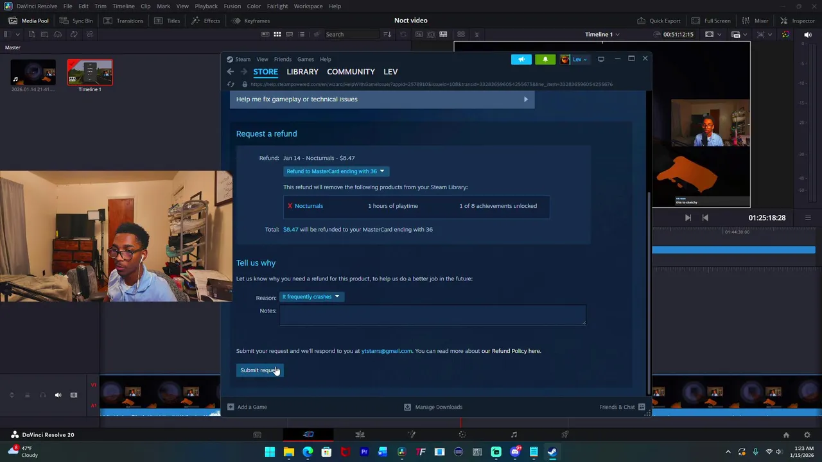Open the Inspector panel
Image resolution: width=822 pixels, height=462 pixels.
tap(797, 21)
